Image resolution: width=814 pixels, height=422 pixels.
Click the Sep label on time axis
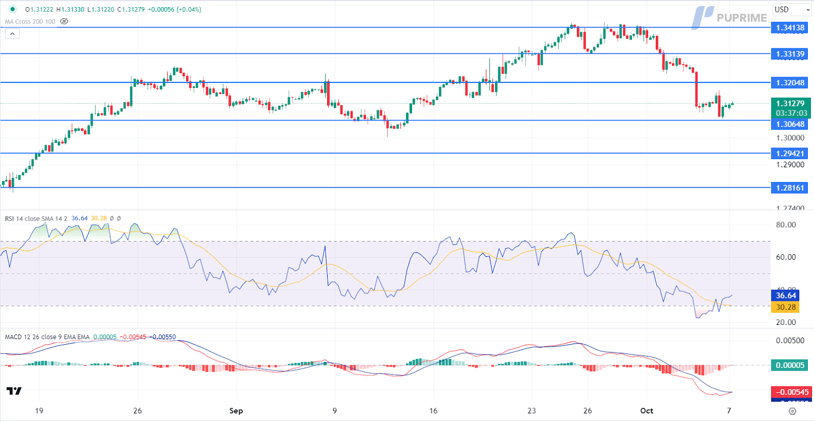tap(236, 411)
